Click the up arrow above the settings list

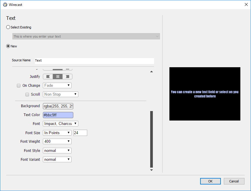tap(151, 71)
